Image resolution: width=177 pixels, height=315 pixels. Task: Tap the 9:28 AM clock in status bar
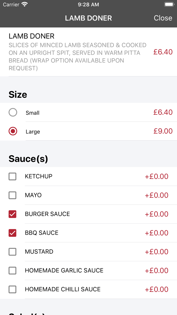[x=88, y=5]
